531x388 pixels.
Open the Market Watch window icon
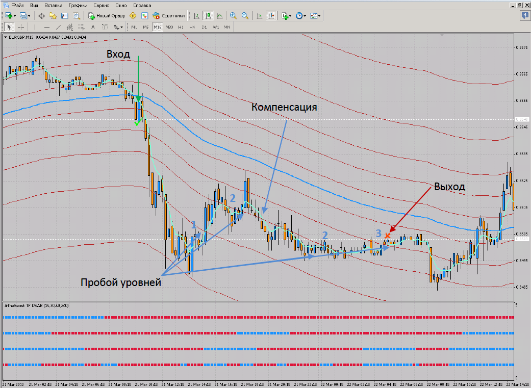(x=42, y=16)
